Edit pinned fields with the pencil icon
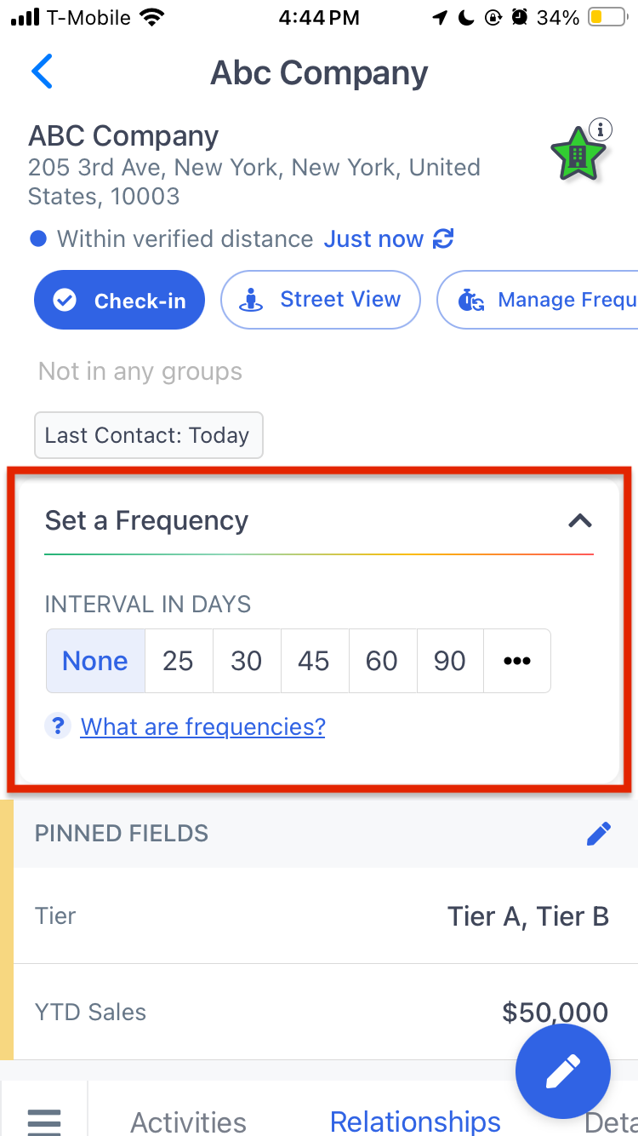Image resolution: width=638 pixels, height=1136 pixels. tap(599, 834)
